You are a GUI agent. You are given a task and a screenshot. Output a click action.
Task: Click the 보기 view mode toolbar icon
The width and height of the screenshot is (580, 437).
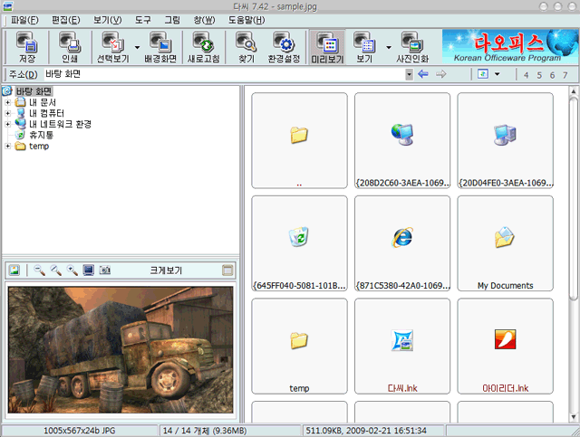364,47
